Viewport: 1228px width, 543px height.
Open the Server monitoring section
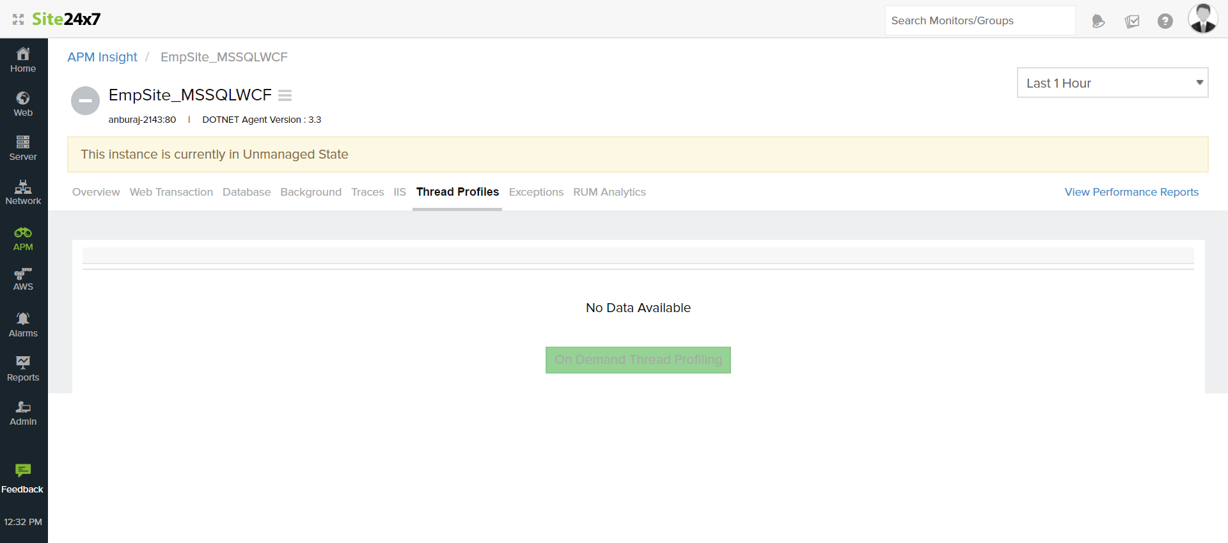click(x=23, y=148)
